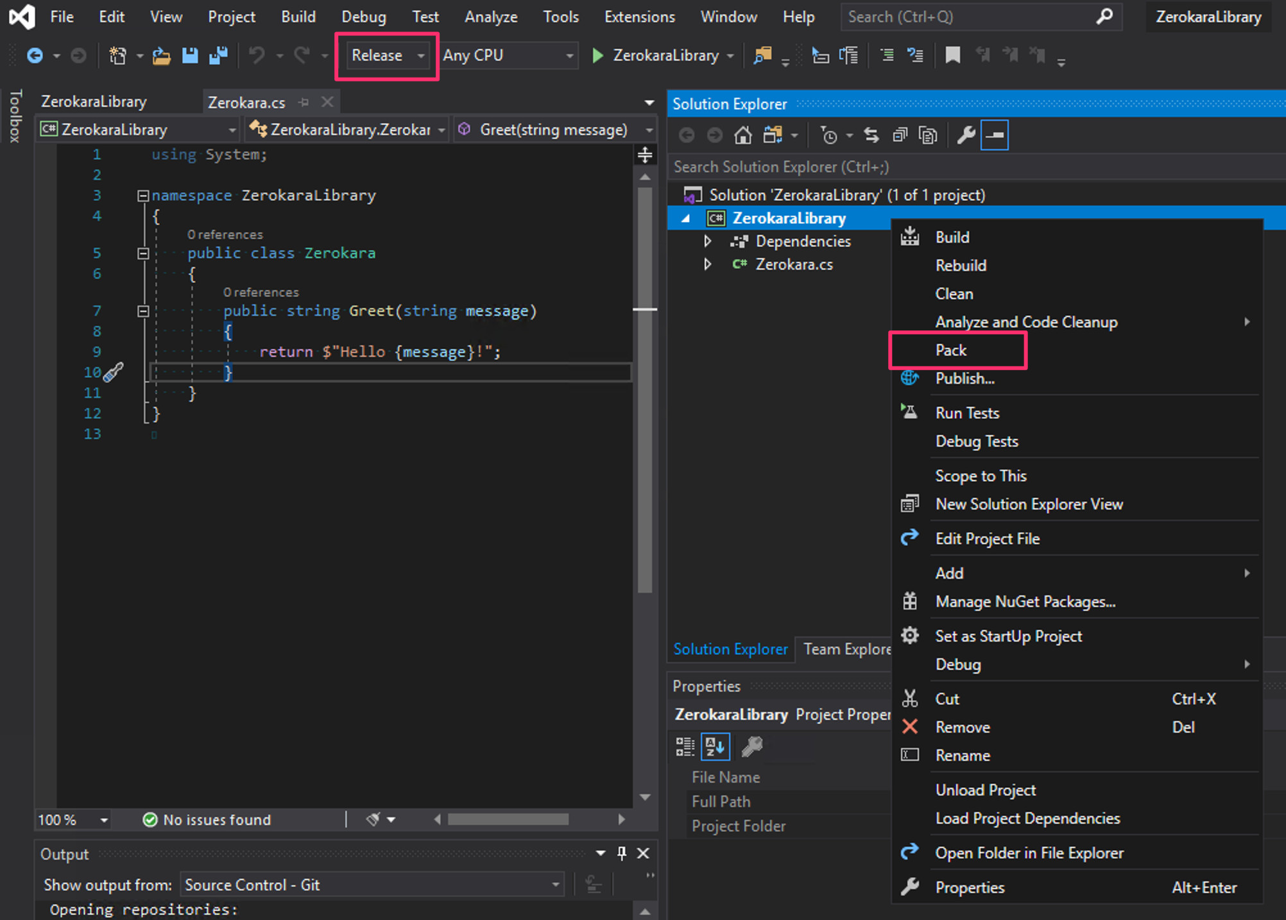Viewport: 1286px width, 920px height.
Task: Expand the Zerokara.cs tree node
Action: pyautogui.click(x=708, y=264)
